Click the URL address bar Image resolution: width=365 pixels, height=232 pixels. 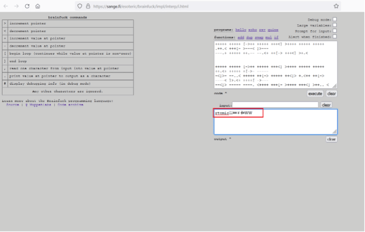pos(194,6)
